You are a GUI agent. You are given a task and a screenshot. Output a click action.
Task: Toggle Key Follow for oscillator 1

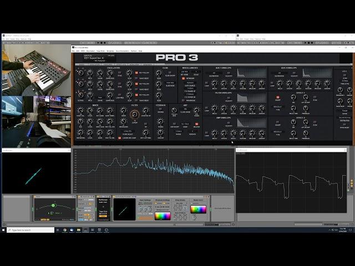pyautogui.click(x=136, y=73)
